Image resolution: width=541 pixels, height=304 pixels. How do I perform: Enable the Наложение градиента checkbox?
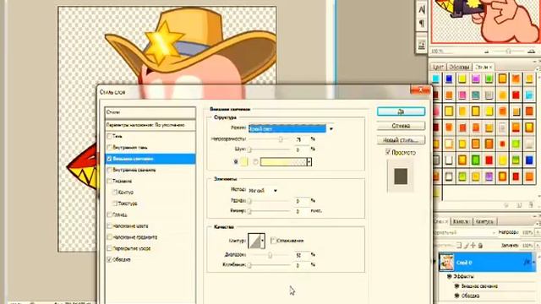[x=109, y=237]
